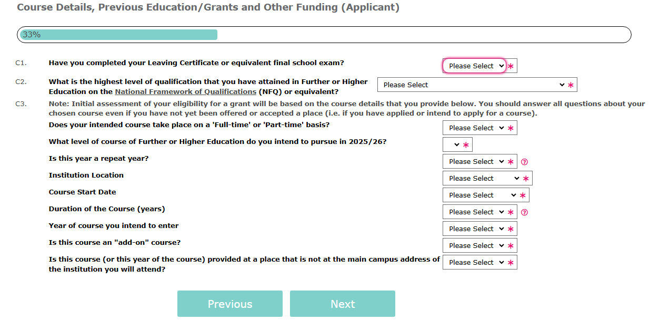
Task: Click the 33% progress bar
Action: 324,35
